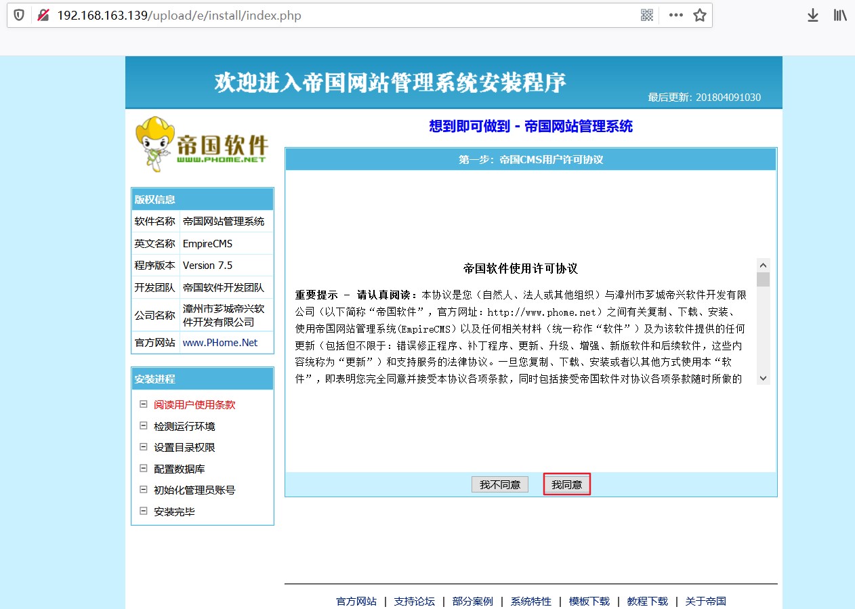
Task: Open the 官方网站 footer link
Action: (356, 602)
